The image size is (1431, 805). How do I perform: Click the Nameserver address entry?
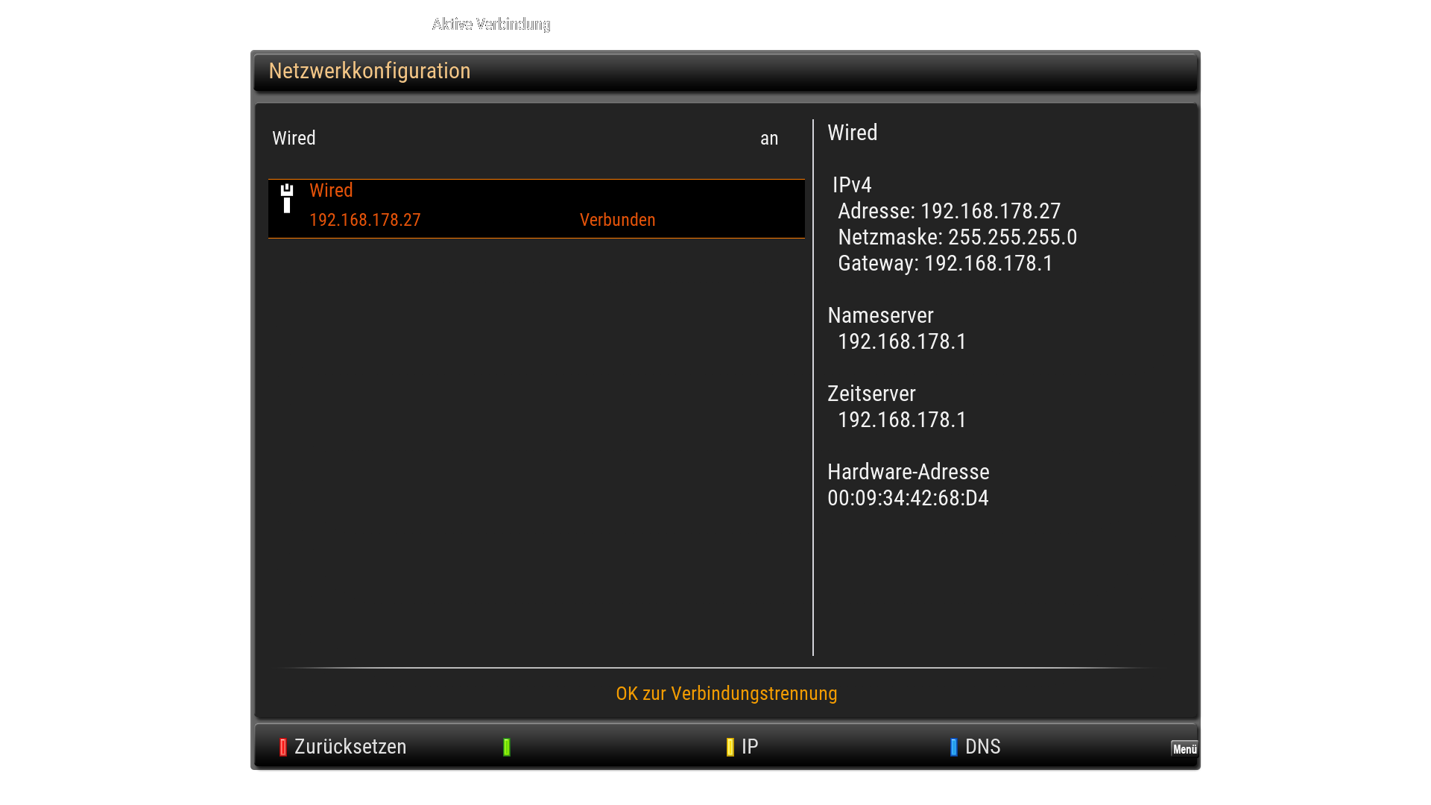tap(902, 342)
